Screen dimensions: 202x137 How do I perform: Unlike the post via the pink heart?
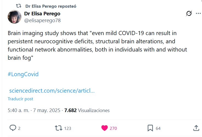tap(105, 128)
